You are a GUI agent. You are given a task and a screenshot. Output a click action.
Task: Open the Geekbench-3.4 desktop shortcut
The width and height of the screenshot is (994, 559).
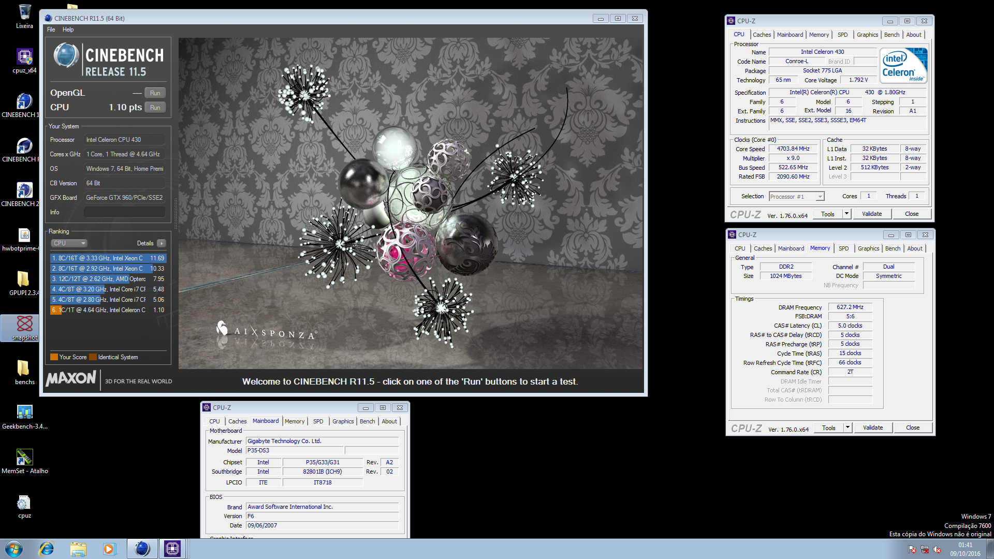coord(24,417)
